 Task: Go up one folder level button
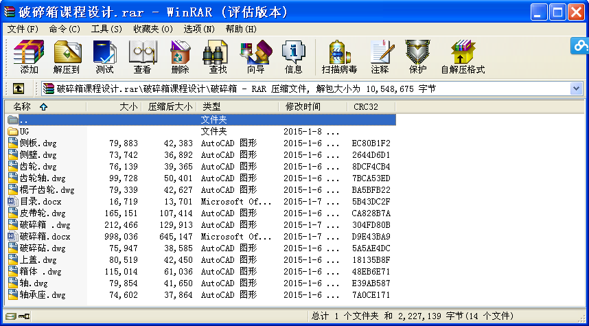pyautogui.click(x=19, y=89)
